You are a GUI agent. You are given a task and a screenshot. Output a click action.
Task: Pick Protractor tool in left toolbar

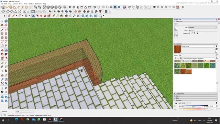(x=2, y=67)
